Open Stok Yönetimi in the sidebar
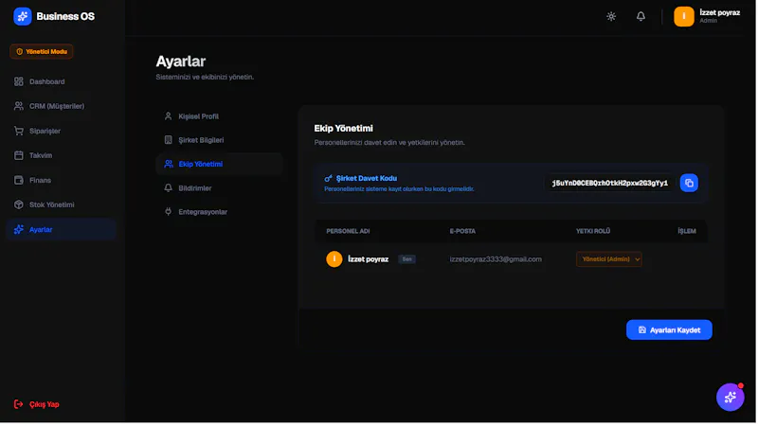This screenshot has height=426, width=758. pyautogui.click(x=61, y=204)
